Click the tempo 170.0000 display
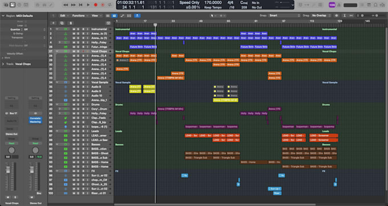Image resolution: width=388 pixels, height=206 pixels. [213, 3]
